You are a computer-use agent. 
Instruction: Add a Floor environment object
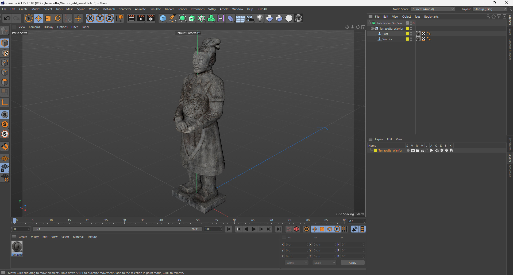(x=240, y=18)
